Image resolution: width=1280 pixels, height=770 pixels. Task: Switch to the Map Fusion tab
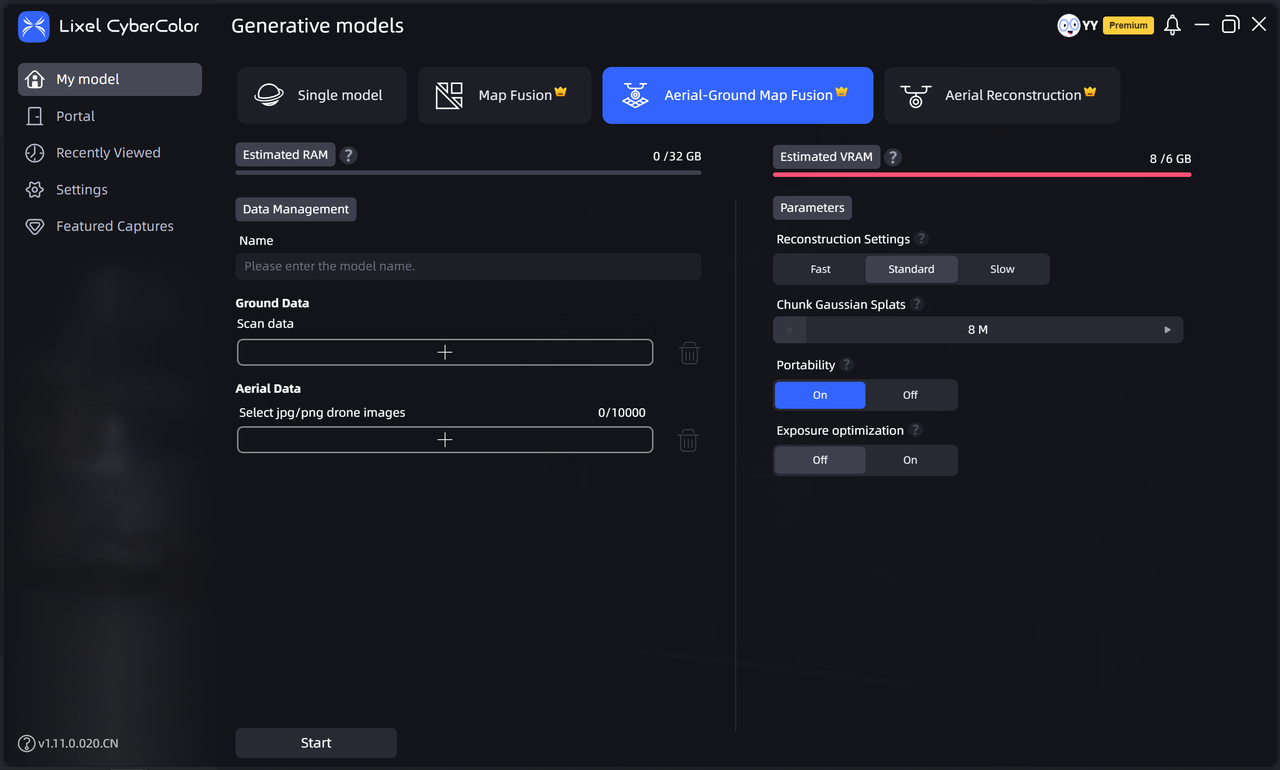504,95
